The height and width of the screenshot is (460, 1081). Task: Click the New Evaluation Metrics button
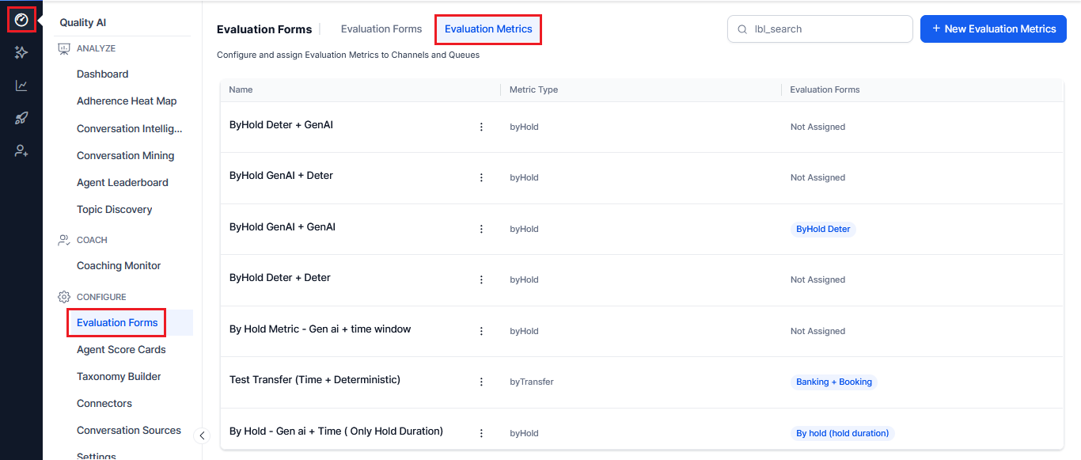(993, 29)
